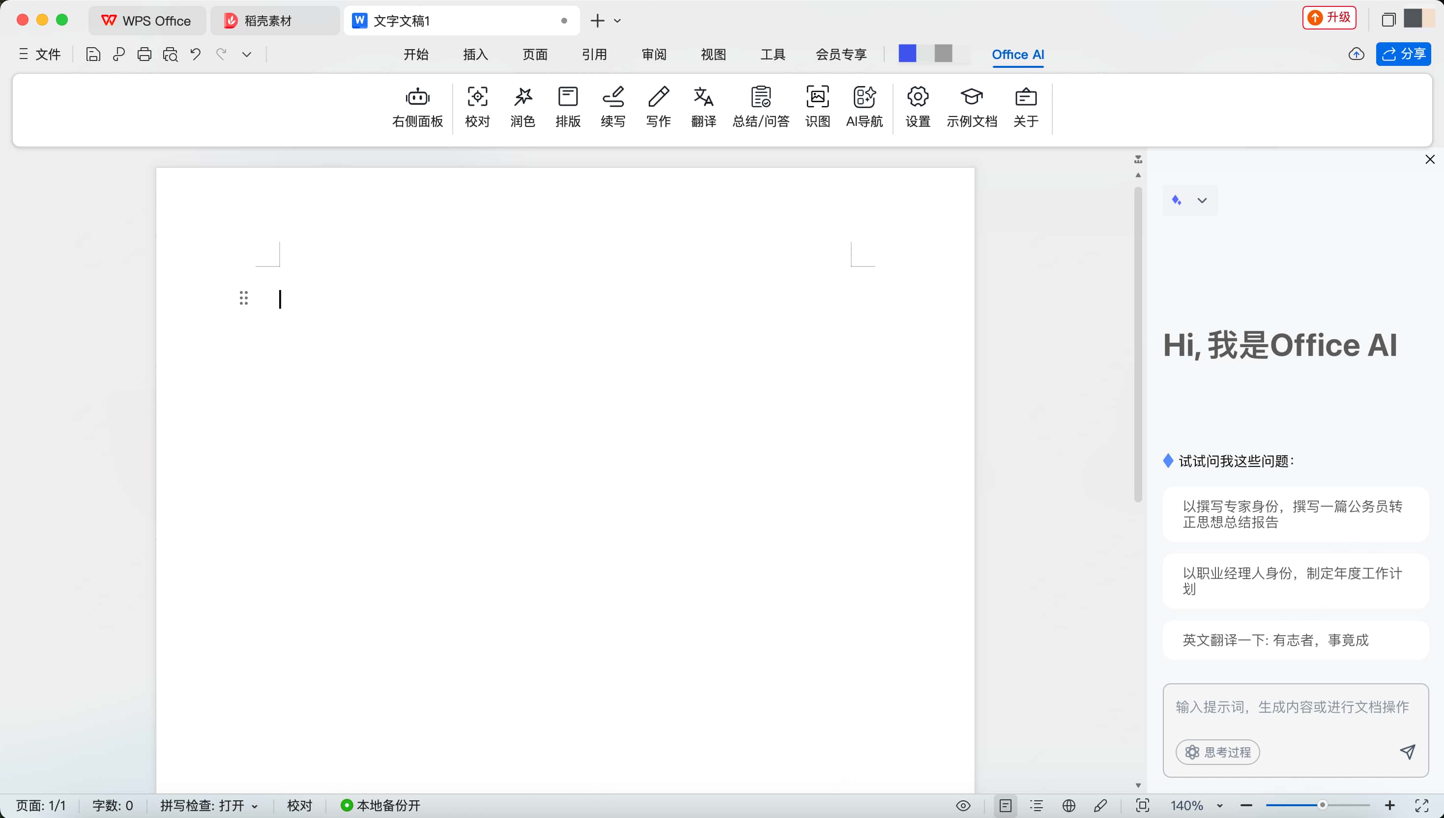Select the blue theme color swatch
The width and height of the screenshot is (1444, 818).
point(907,54)
